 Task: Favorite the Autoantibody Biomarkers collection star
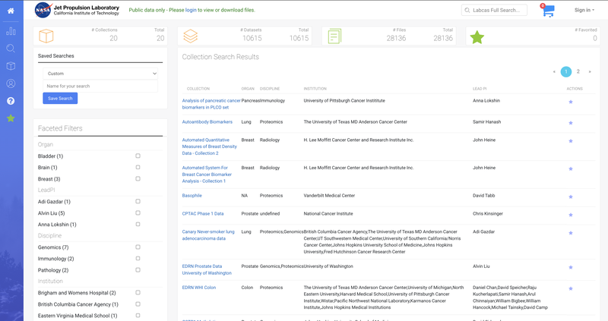[x=571, y=122]
